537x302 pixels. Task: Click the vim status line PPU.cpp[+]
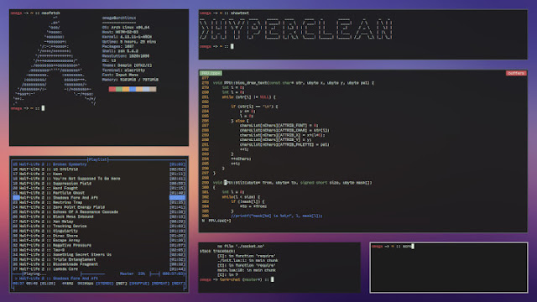pos(216,221)
